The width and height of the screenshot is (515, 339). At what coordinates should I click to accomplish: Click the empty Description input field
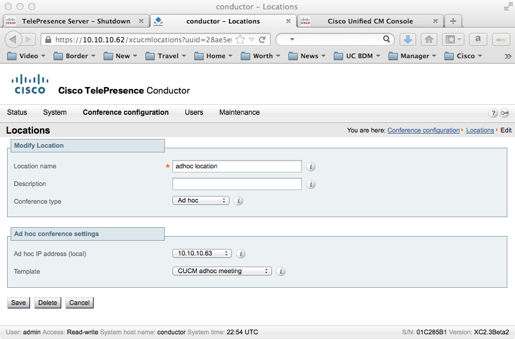[x=237, y=184]
